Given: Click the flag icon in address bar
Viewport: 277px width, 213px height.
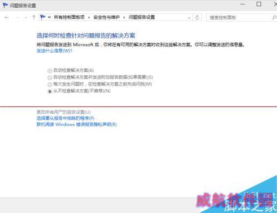Looking at the screenshot, I should (x=43, y=17).
